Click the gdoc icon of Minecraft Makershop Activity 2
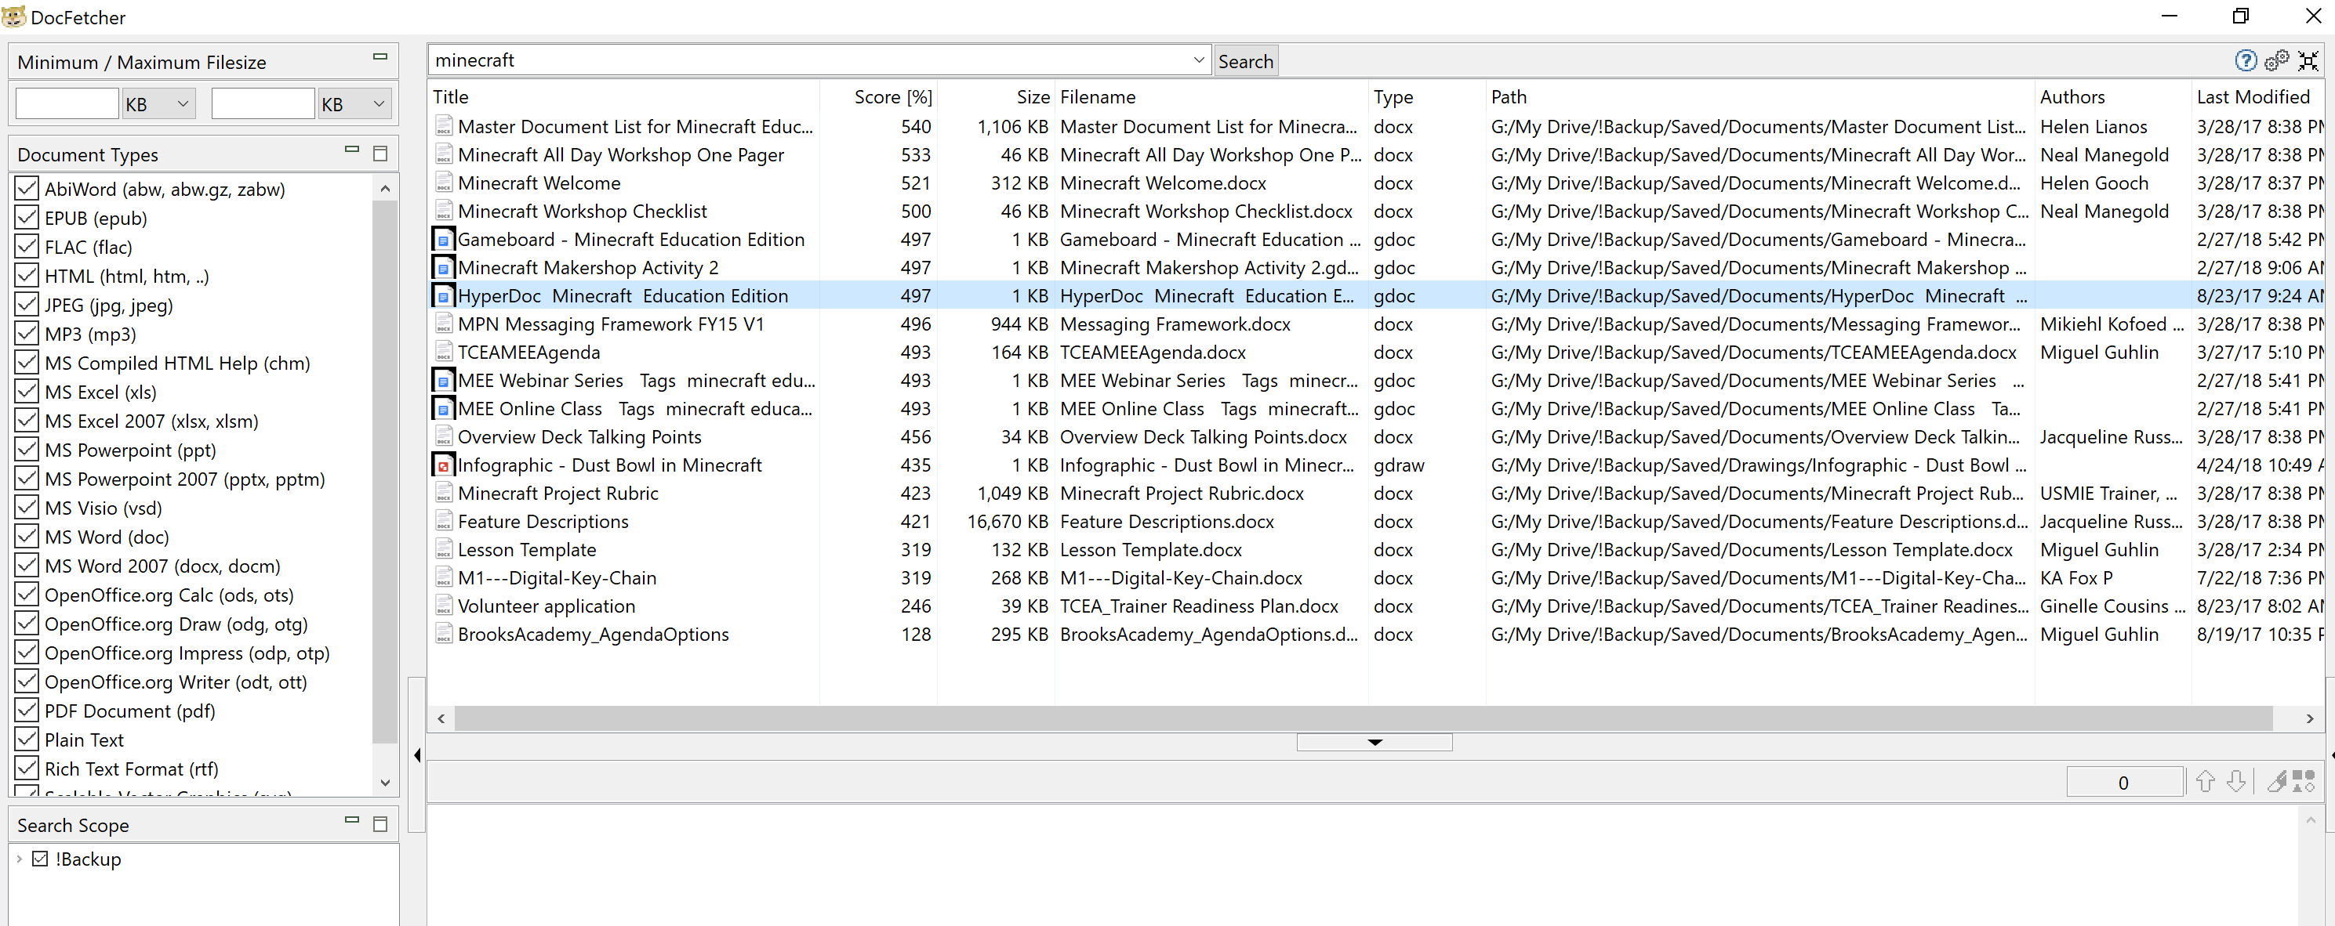2335x926 pixels. pos(443,268)
